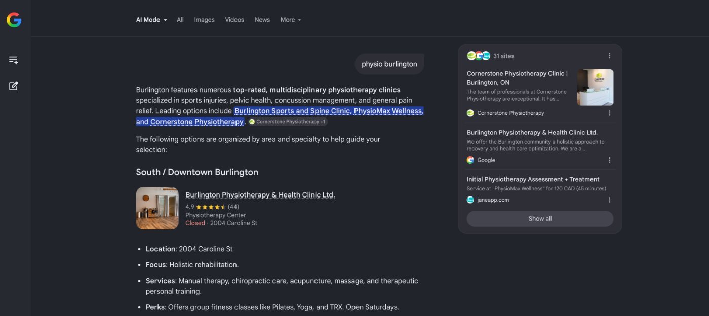The width and height of the screenshot is (709, 316).
Task: Click the 'Focus: Holistic rehabilitation.' bullet
Action: [192, 264]
